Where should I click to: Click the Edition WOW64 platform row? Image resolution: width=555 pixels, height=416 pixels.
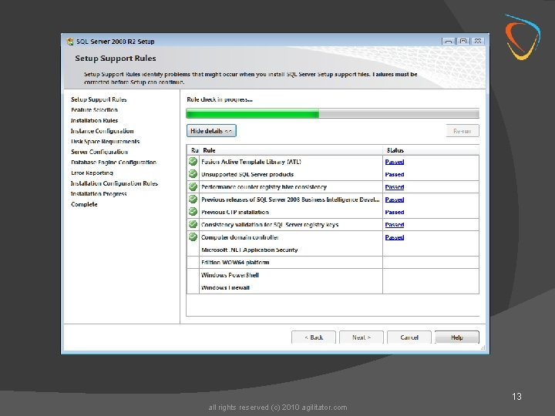[333, 263]
